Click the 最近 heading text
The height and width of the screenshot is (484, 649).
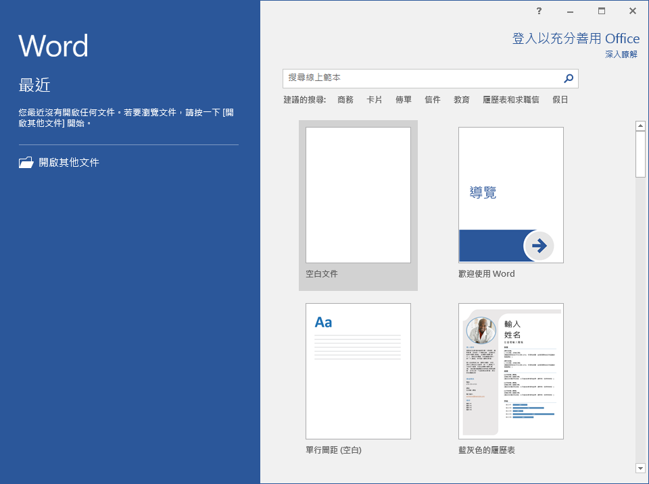point(34,85)
